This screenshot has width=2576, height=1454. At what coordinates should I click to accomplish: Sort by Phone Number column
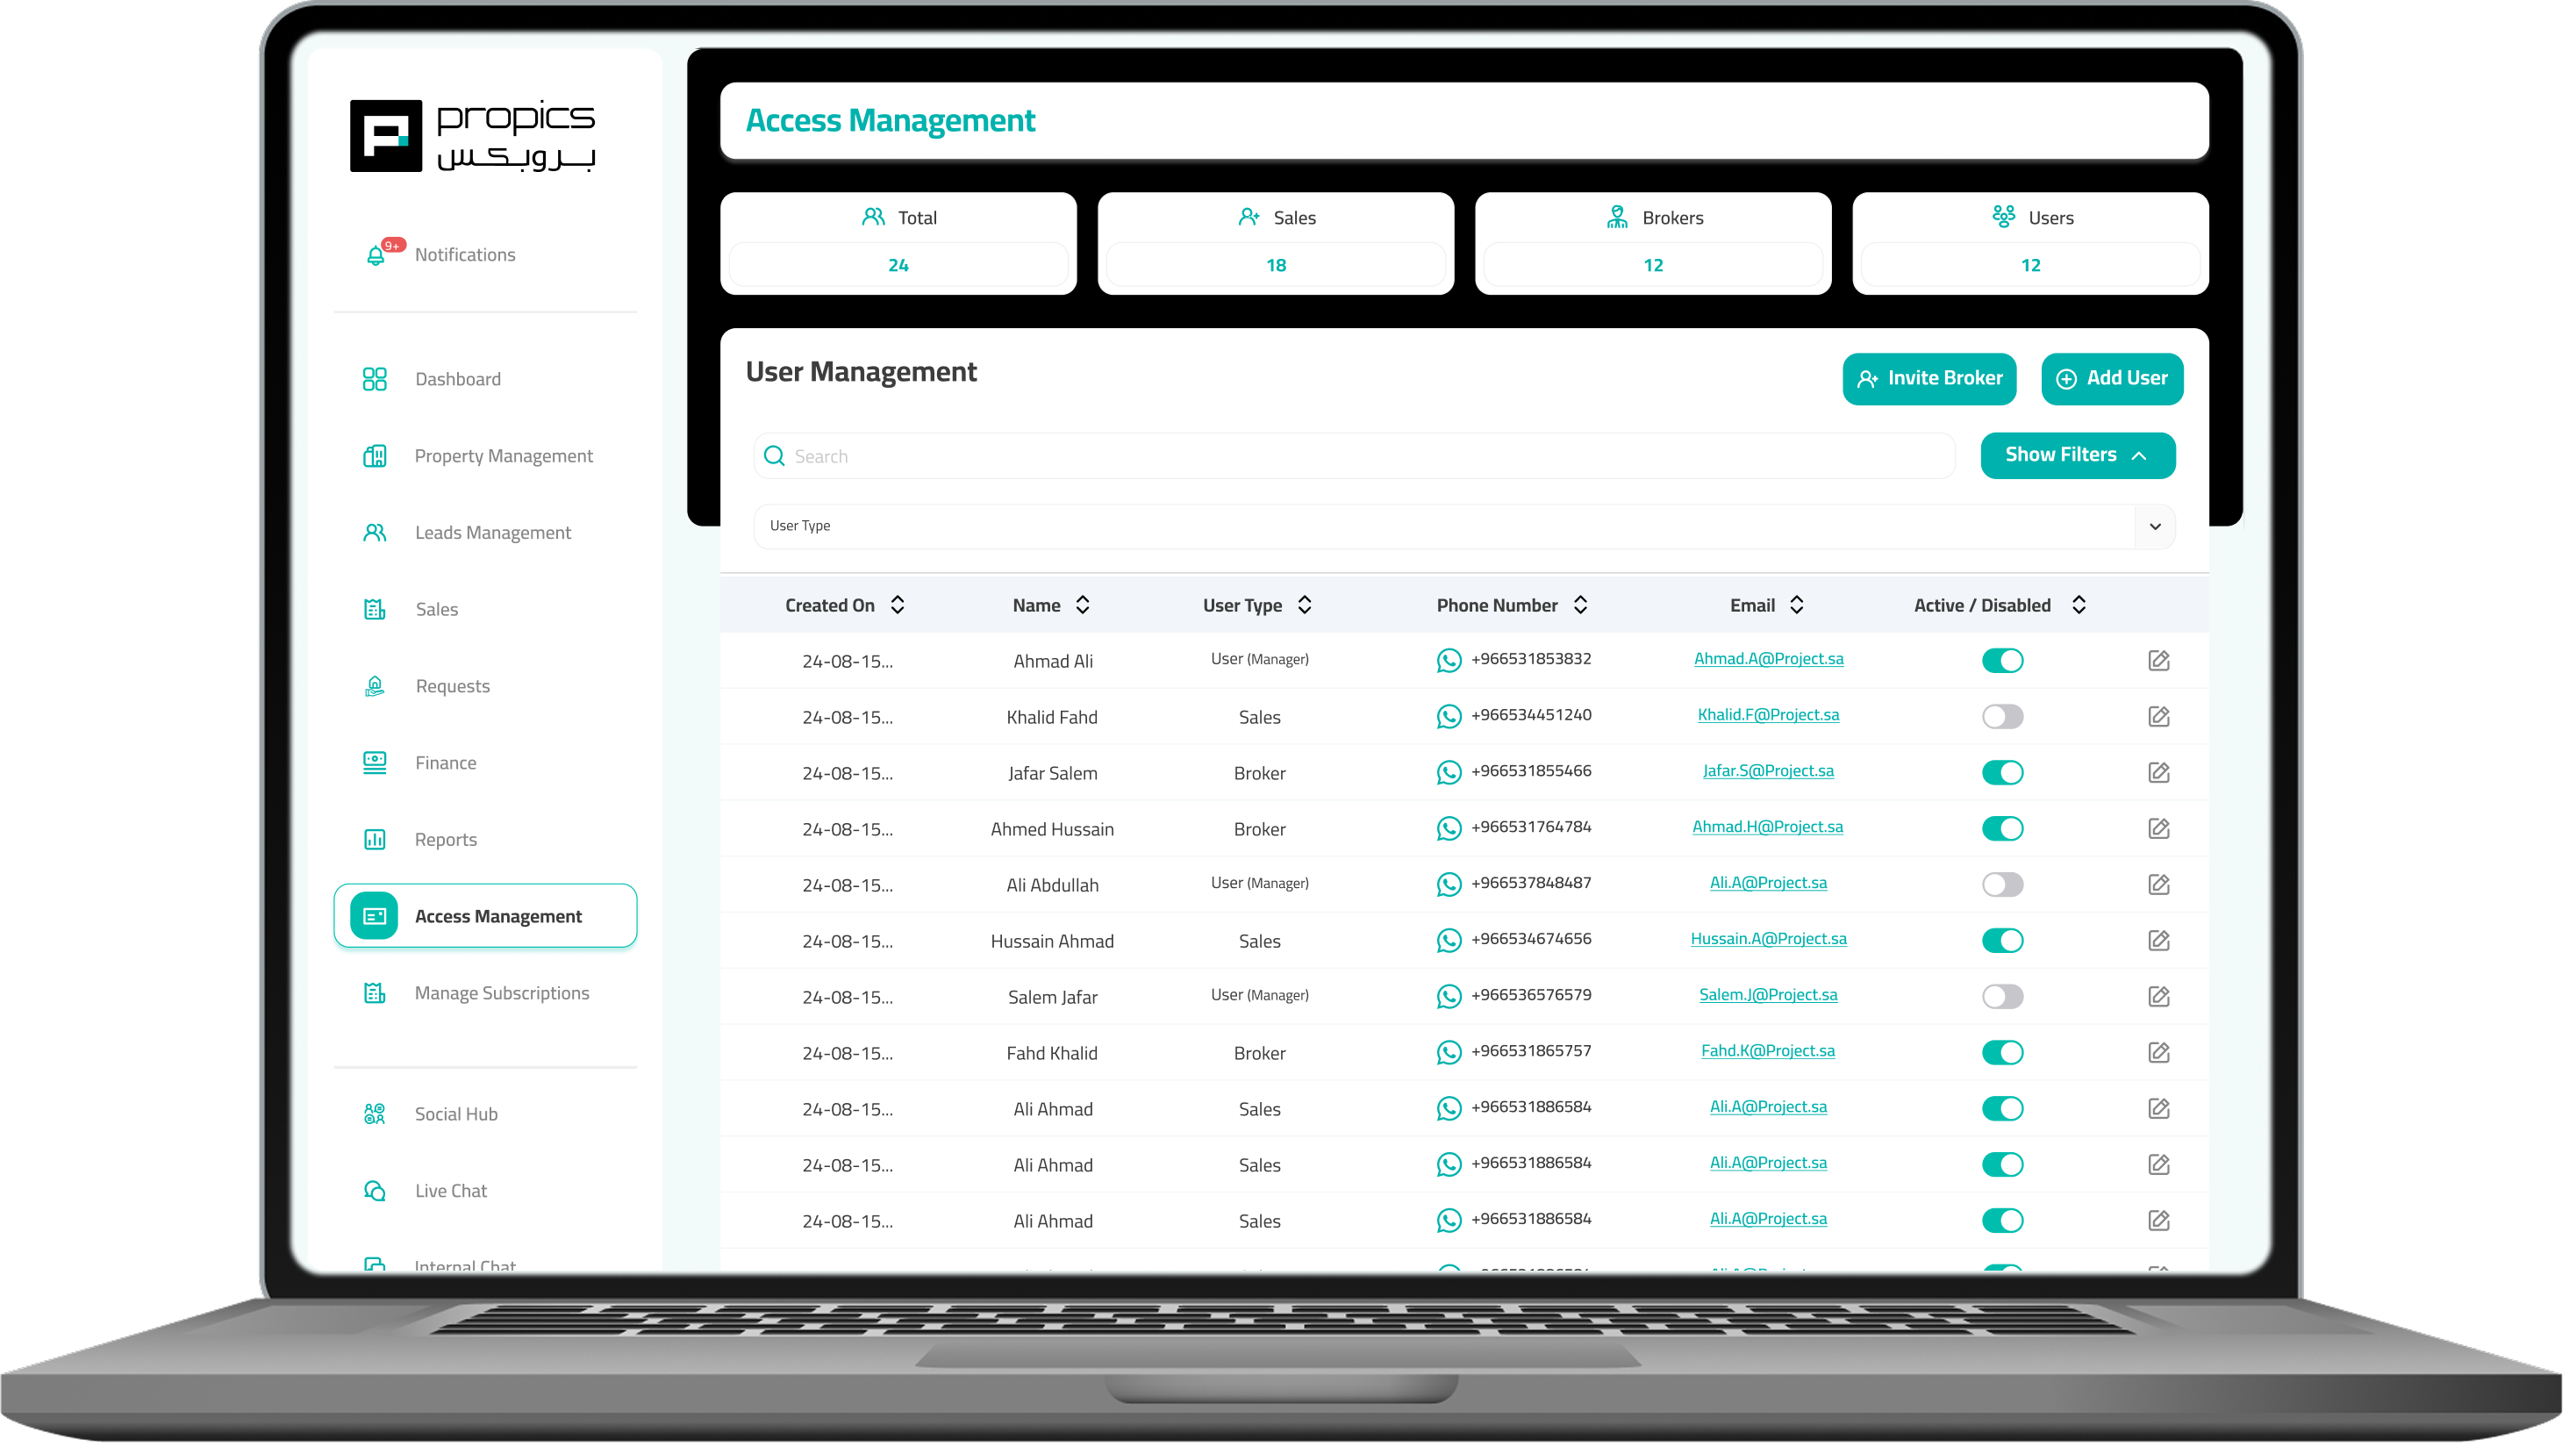1583,606
